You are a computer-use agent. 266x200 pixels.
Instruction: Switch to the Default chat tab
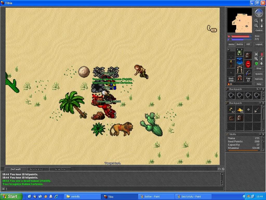point(16,169)
